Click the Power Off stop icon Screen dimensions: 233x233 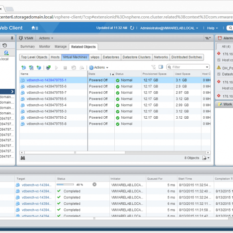[x=65, y=68]
